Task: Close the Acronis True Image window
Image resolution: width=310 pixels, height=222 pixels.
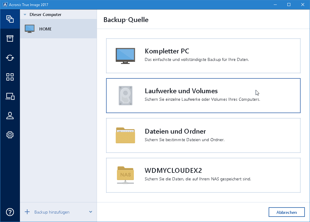Action: [x=303, y=5]
